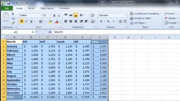Screen dimensions: 180x101
Task: Switch to the Formulas tab
Action: click(x=64, y=8)
